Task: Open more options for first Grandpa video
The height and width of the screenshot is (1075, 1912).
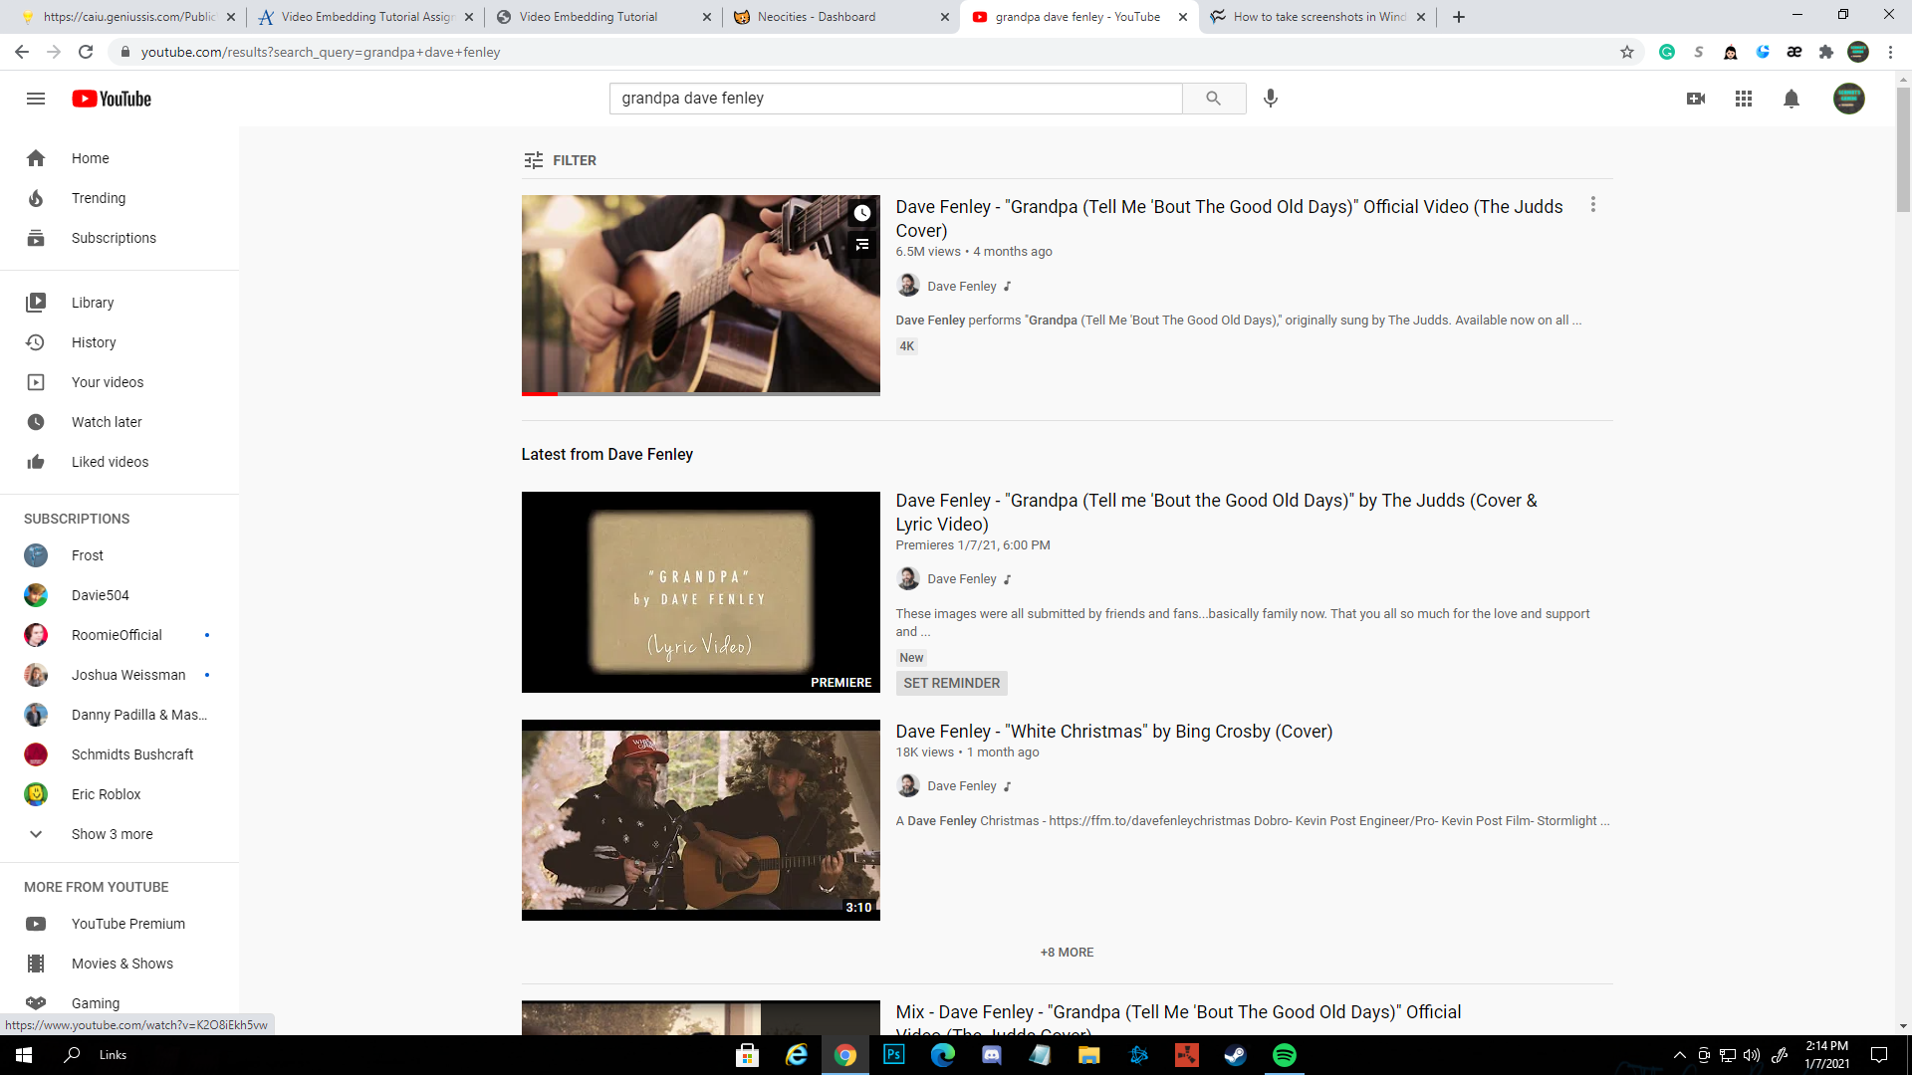Action: point(1593,204)
